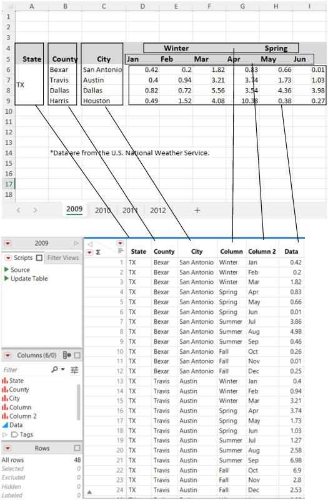The height and width of the screenshot is (500, 328).
Task: Open the dropdown arrow beside the search icon
Action: tap(63, 369)
